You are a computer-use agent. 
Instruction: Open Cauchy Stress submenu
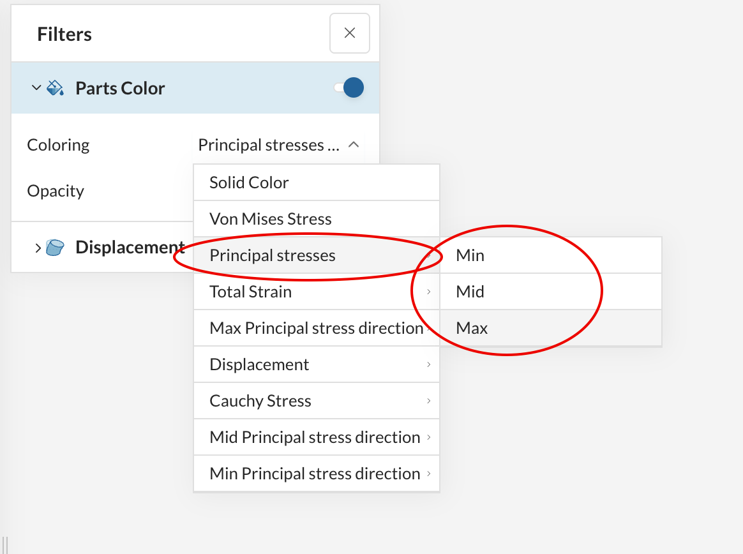[x=316, y=401]
